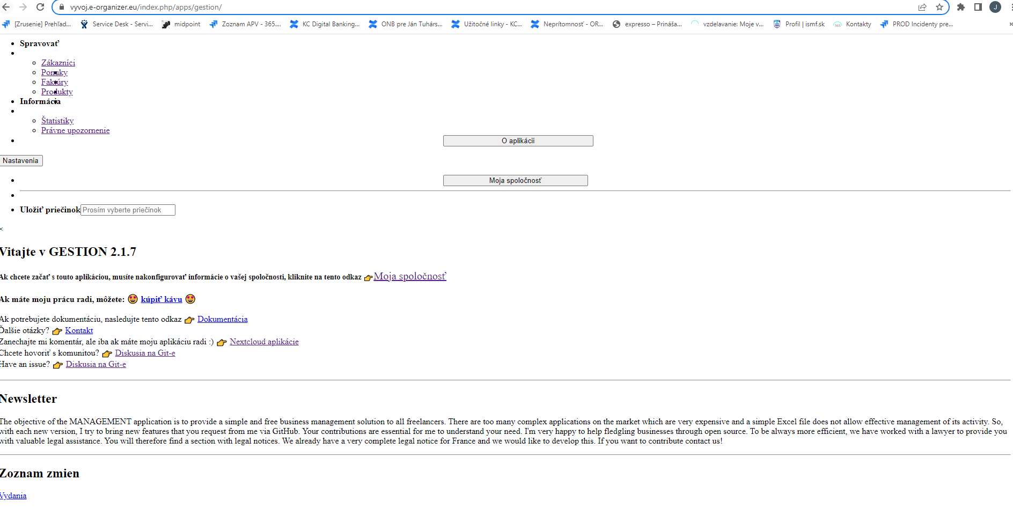
Task: Open the vzdelavanie: Moje bookmark
Action: [727, 24]
